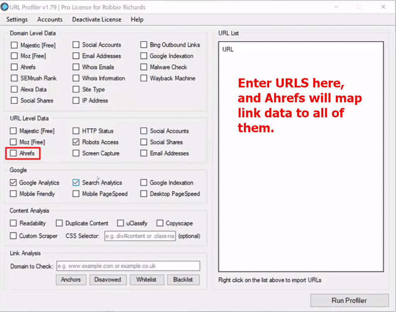
Task: Click the Domain to Check input field
Action: (128, 266)
